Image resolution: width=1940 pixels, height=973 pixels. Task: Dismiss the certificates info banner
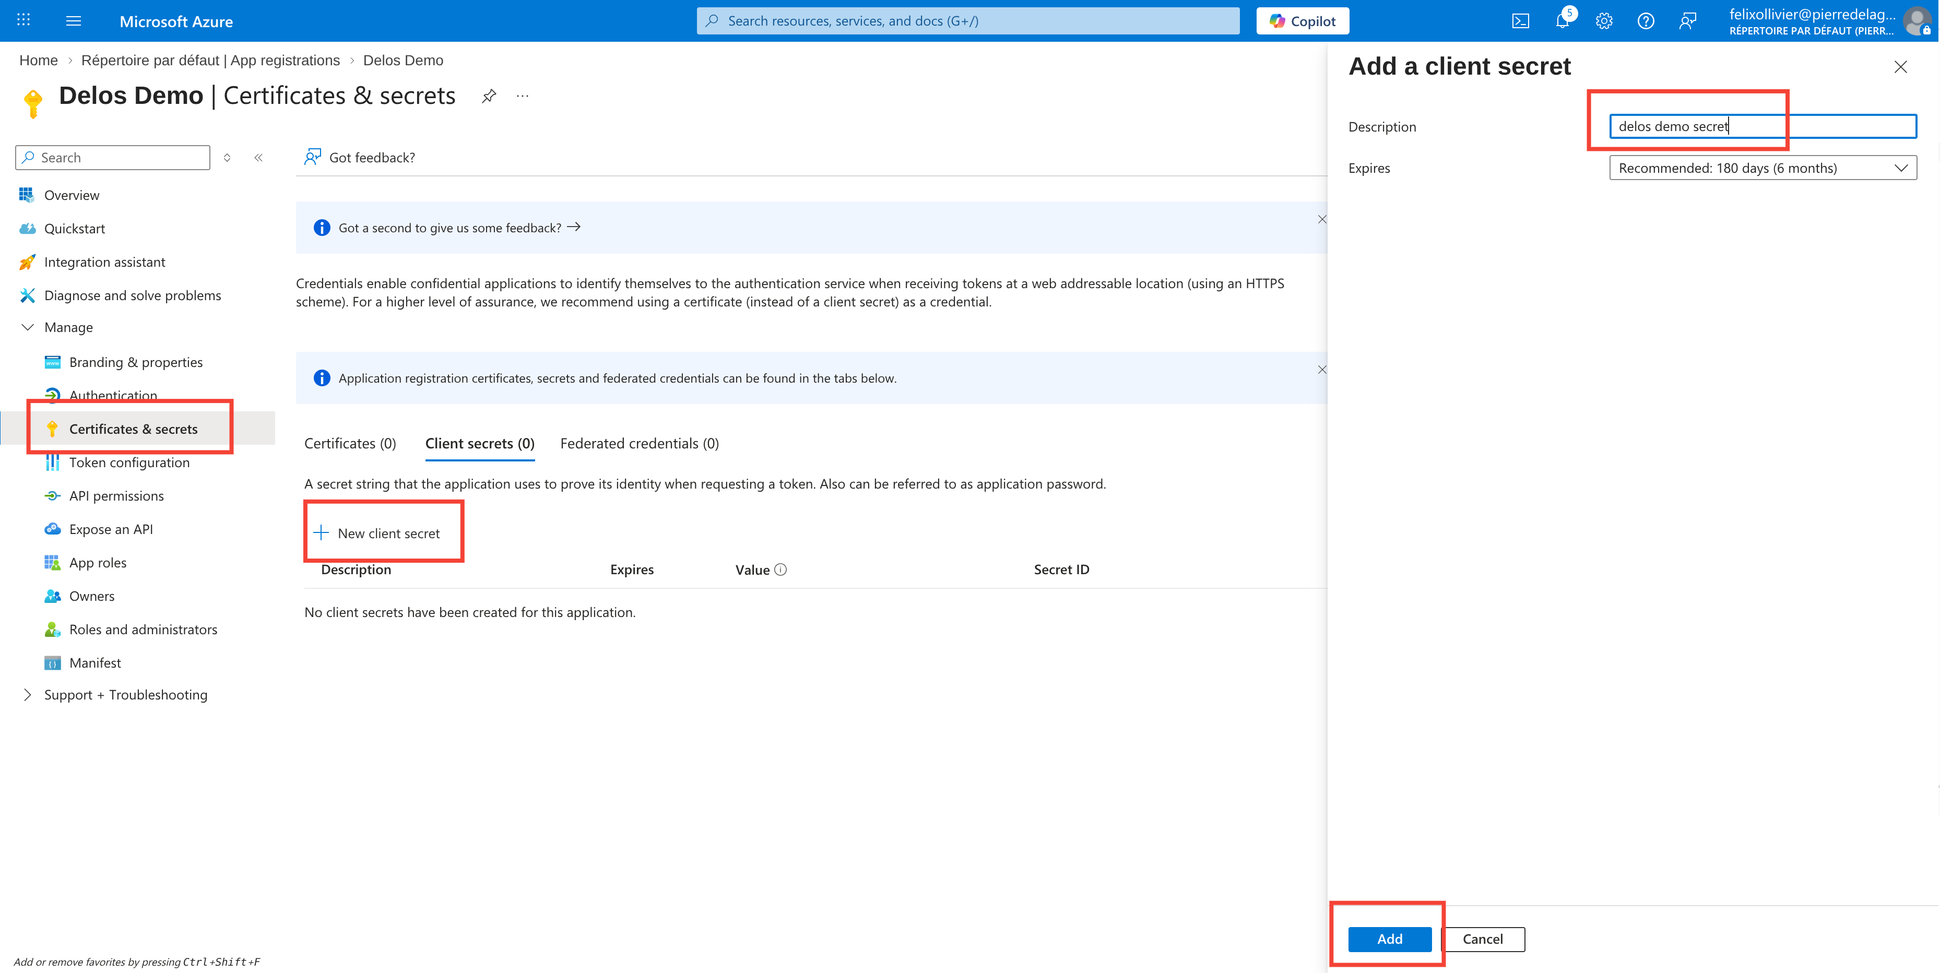tap(1322, 370)
